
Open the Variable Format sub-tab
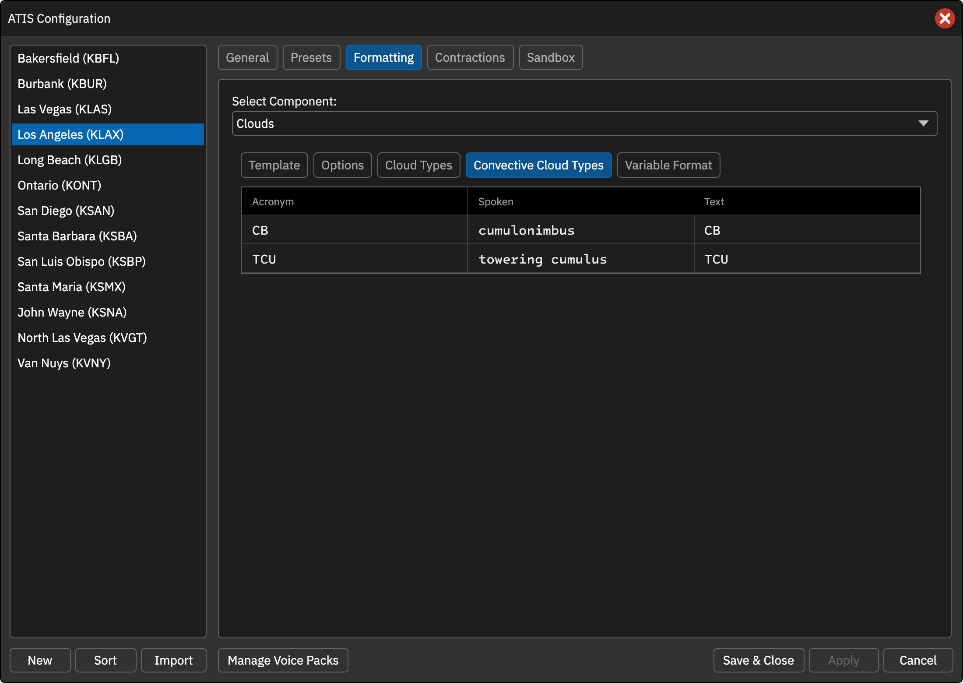click(668, 165)
